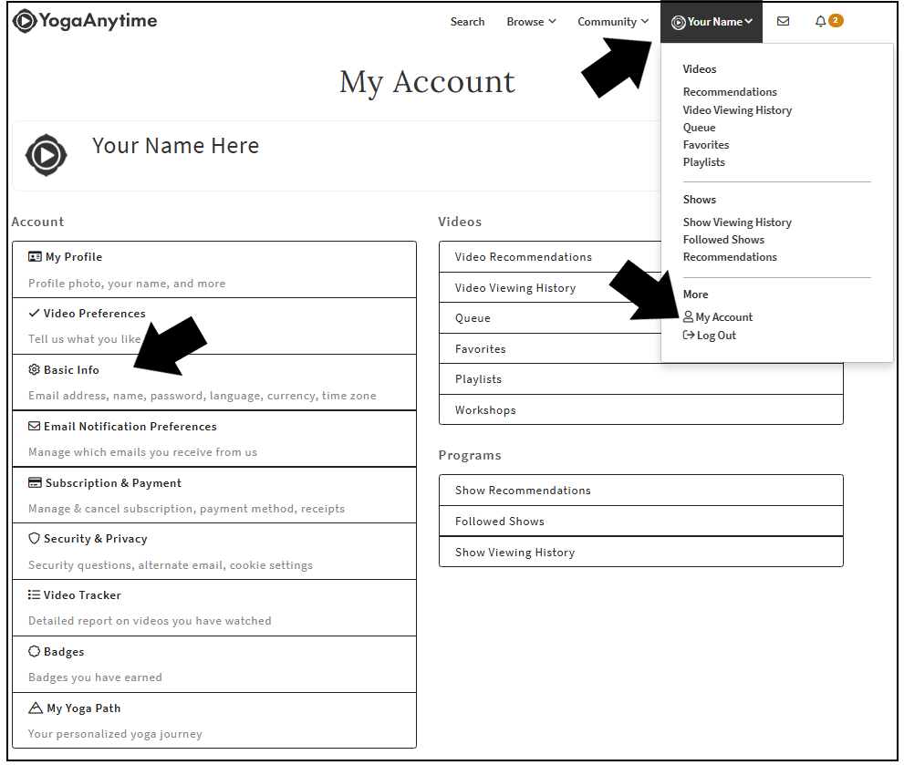904x765 pixels.
Task: Click the orange notification count badge
Action: (836, 21)
